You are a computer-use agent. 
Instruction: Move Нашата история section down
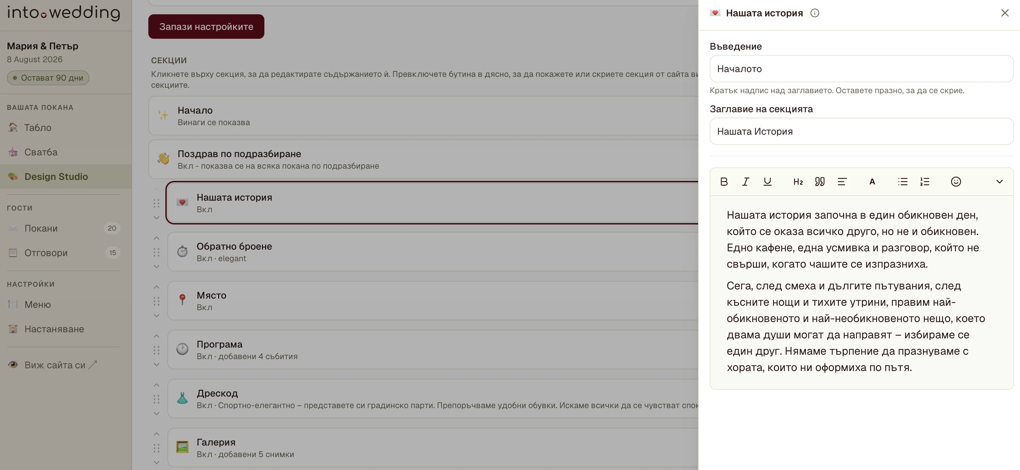pyautogui.click(x=157, y=218)
